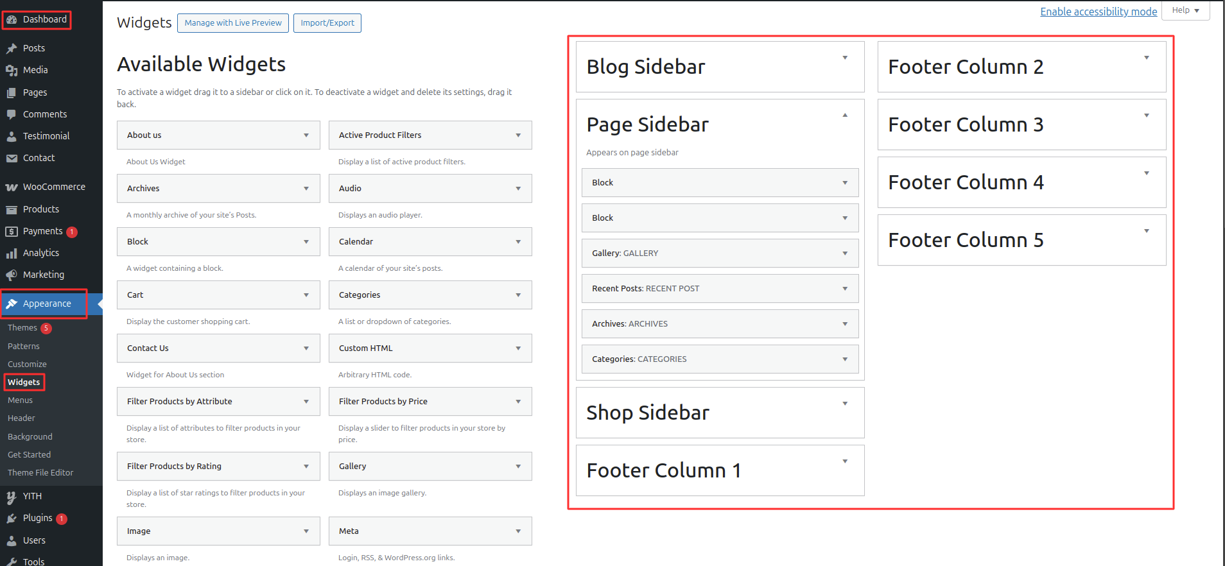This screenshot has width=1225, height=566.
Task: Click the Plugins plug icon
Action: click(12, 519)
